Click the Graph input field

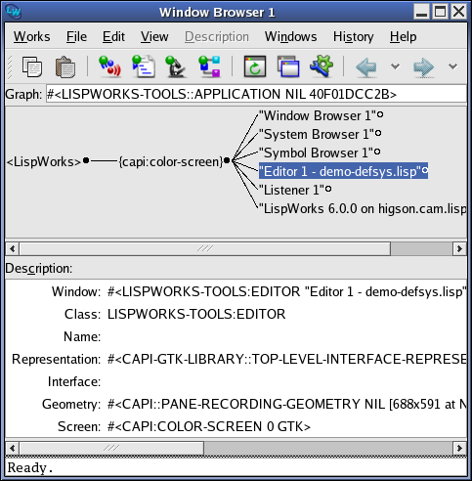click(256, 94)
